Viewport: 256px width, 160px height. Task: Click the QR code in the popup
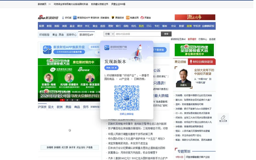click(126, 98)
